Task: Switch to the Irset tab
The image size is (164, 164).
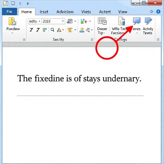Action: 44,12
